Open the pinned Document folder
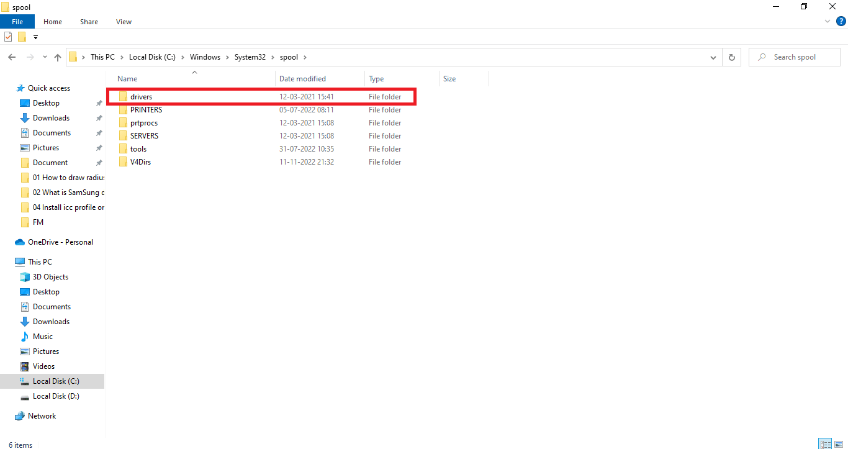 [50, 163]
